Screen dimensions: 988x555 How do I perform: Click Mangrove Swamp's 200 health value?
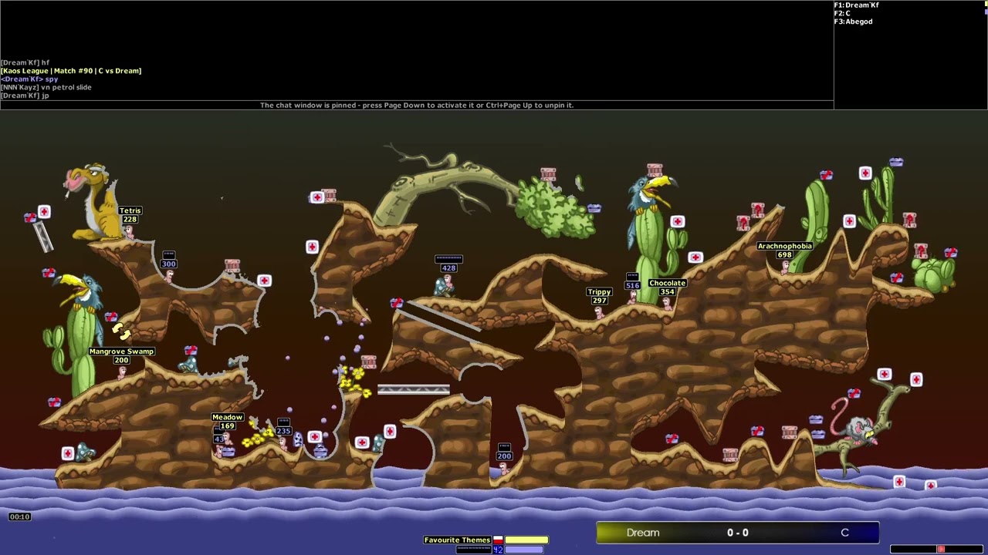tap(121, 361)
